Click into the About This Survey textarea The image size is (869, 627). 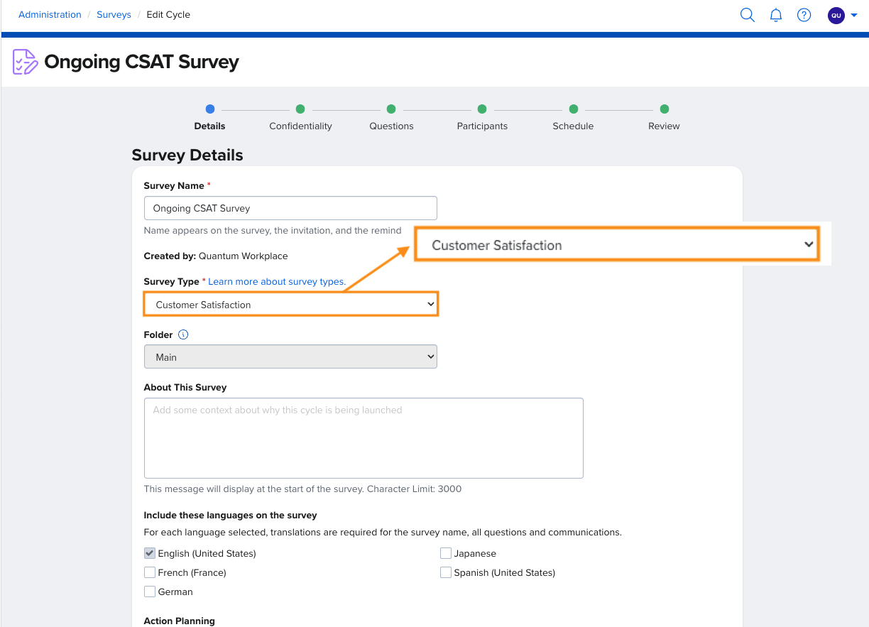(364, 438)
